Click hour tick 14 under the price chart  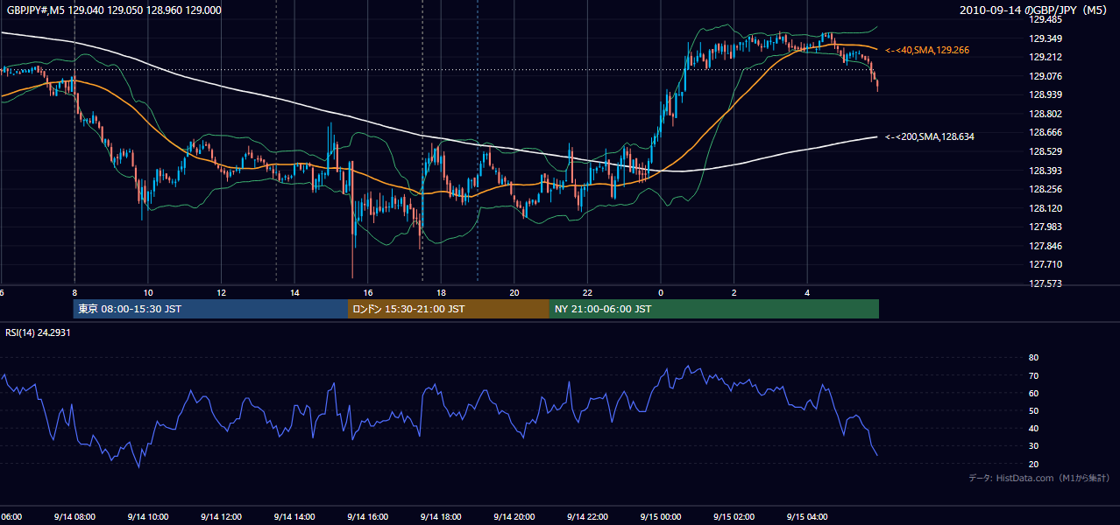pos(294,293)
